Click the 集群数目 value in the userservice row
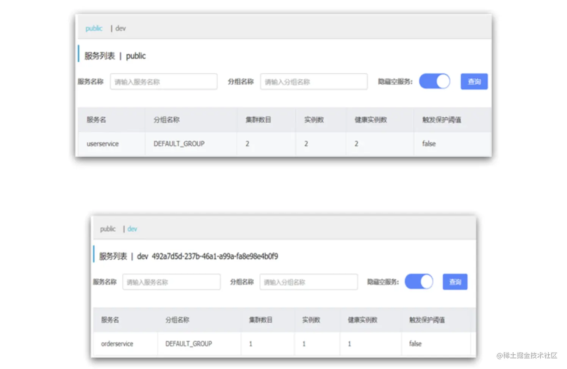 pyautogui.click(x=247, y=144)
